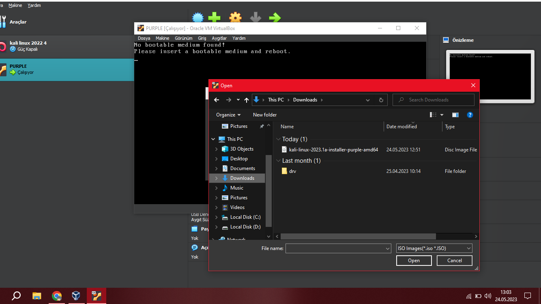
Task: Launch Google Chrome from the taskbar
Action: click(x=57, y=296)
